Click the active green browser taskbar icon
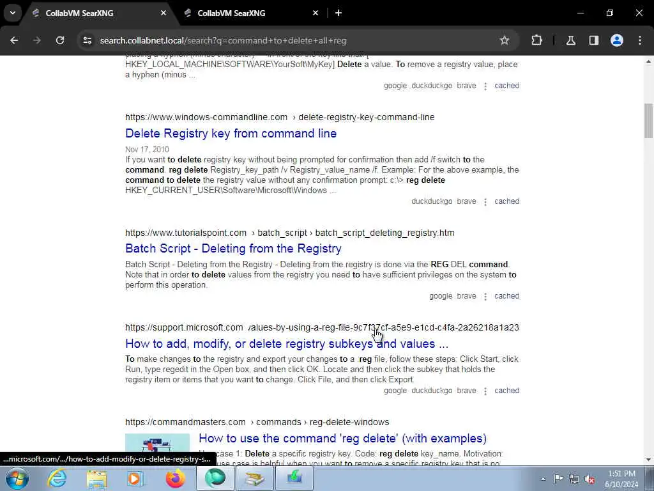 click(215, 478)
